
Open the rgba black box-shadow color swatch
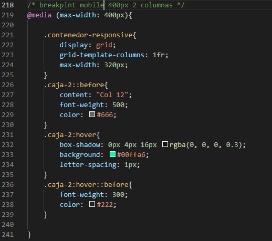[165, 144]
